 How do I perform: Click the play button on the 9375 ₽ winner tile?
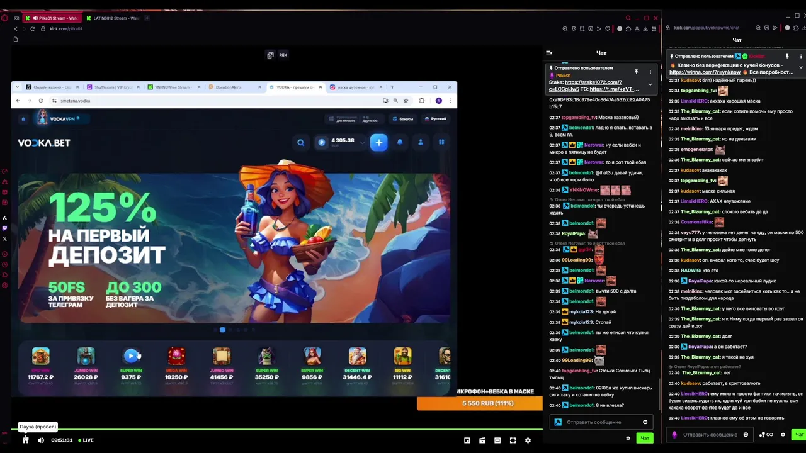(131, 356)
